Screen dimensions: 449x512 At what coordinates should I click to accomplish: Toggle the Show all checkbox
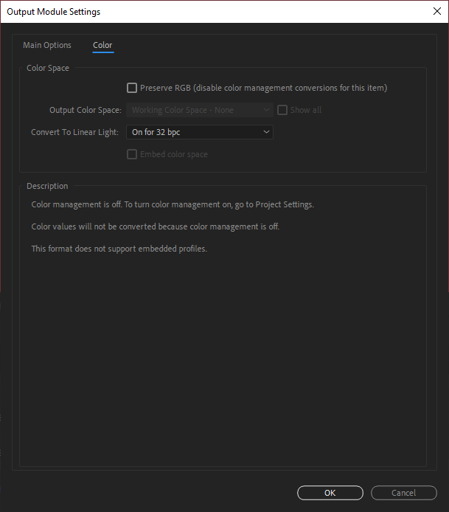pyautogui.click(x=282, y=110)
